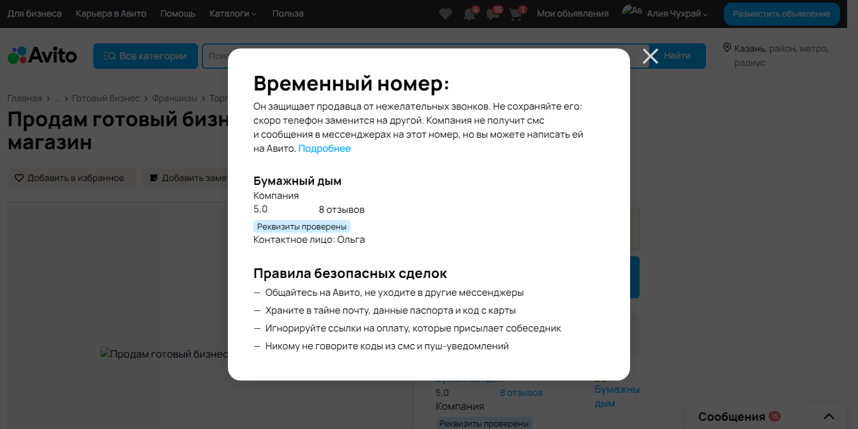The width and height of the screenshot is (858, 429).
Task: Close the temporary number dialog
Action: (x=650, y=56)
